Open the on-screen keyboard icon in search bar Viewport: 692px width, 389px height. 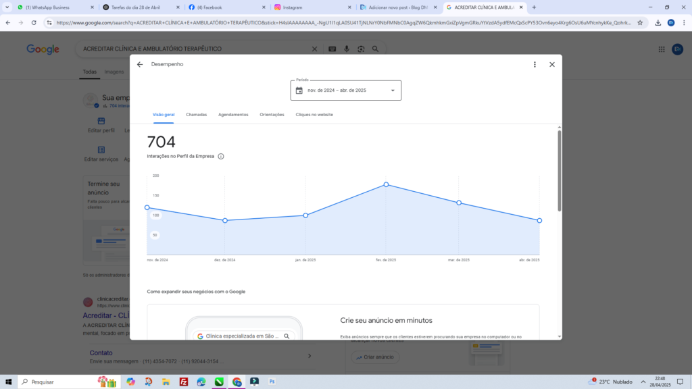[332, 49]
